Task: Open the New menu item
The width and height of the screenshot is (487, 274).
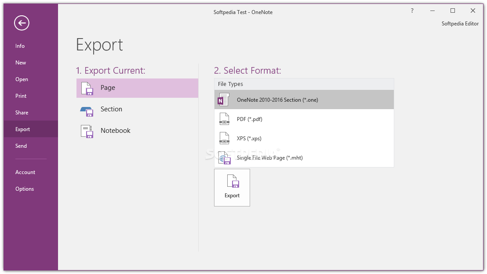Action: pyautogui.click(x=21, y=63)
